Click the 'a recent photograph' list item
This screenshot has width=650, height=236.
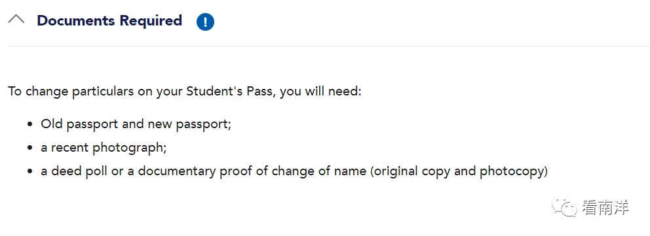[x=104, y=148]
